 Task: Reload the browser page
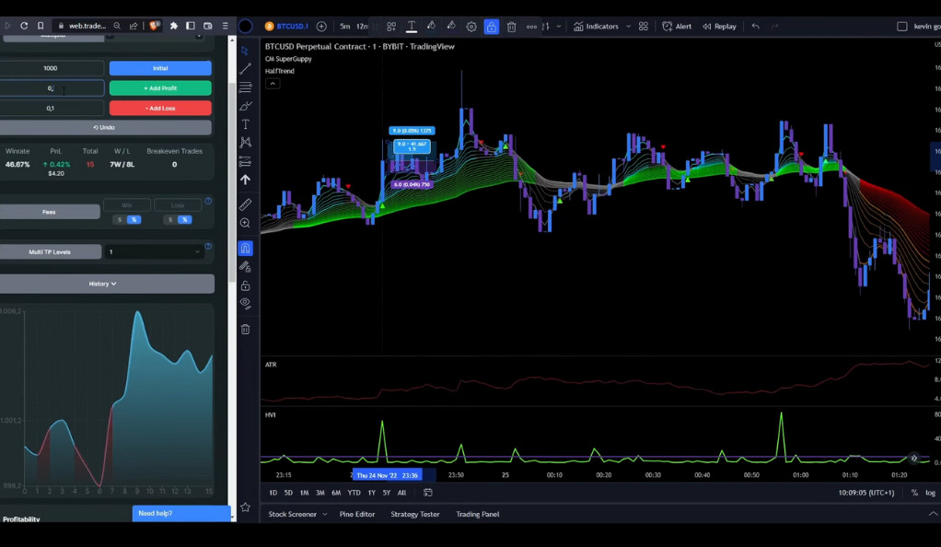click(24, 26)
